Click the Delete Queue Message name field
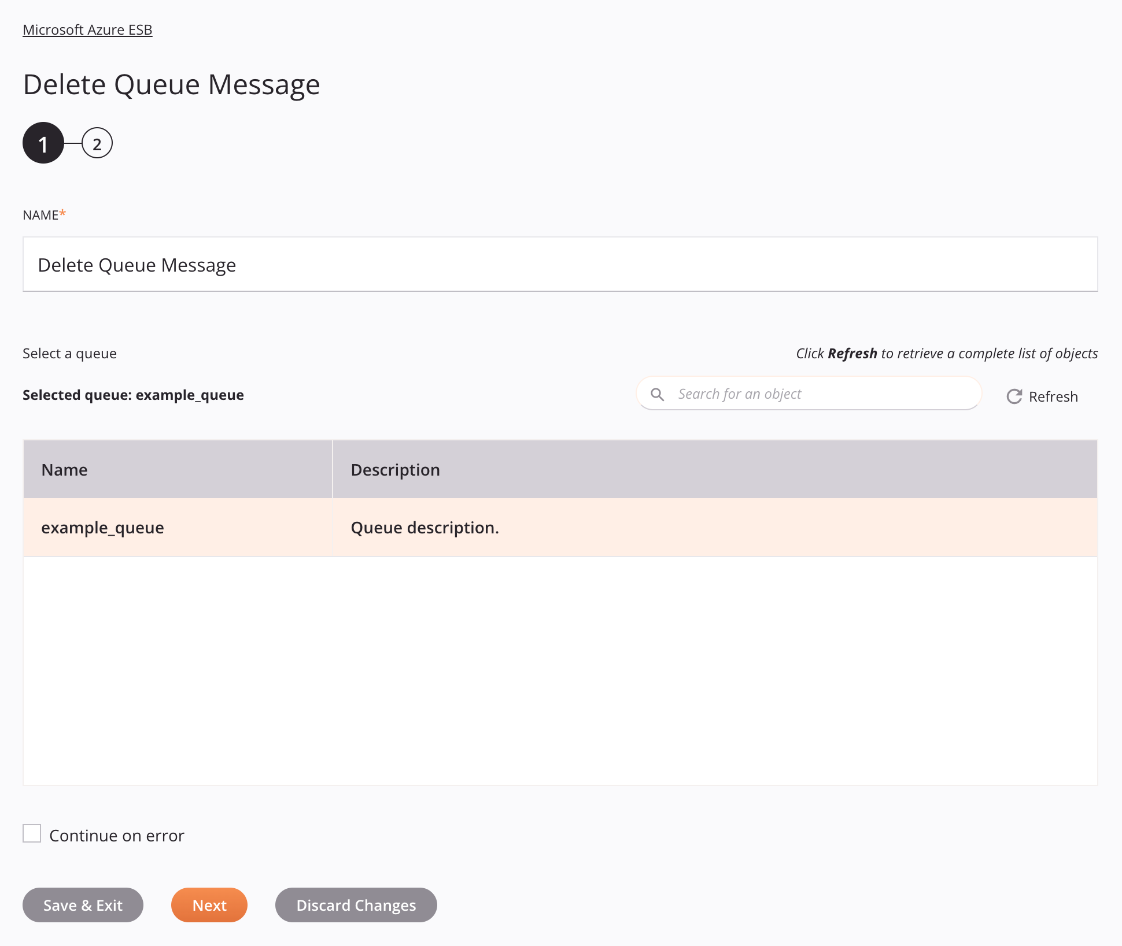Image resolution: width=1122 pixels, height=946 pixels. pyautogui.click(x=560, y=264)
